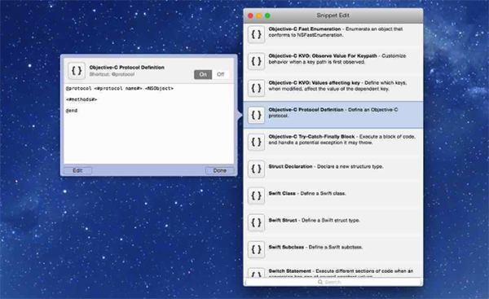Screen dimensions: 489x299
Task: Click the braces icon for KVO Values affecting key
Action: [x=256, y=88]
